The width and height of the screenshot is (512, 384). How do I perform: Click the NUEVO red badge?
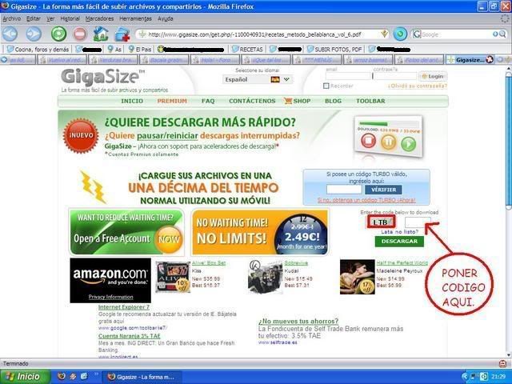(x=81, y=135)
